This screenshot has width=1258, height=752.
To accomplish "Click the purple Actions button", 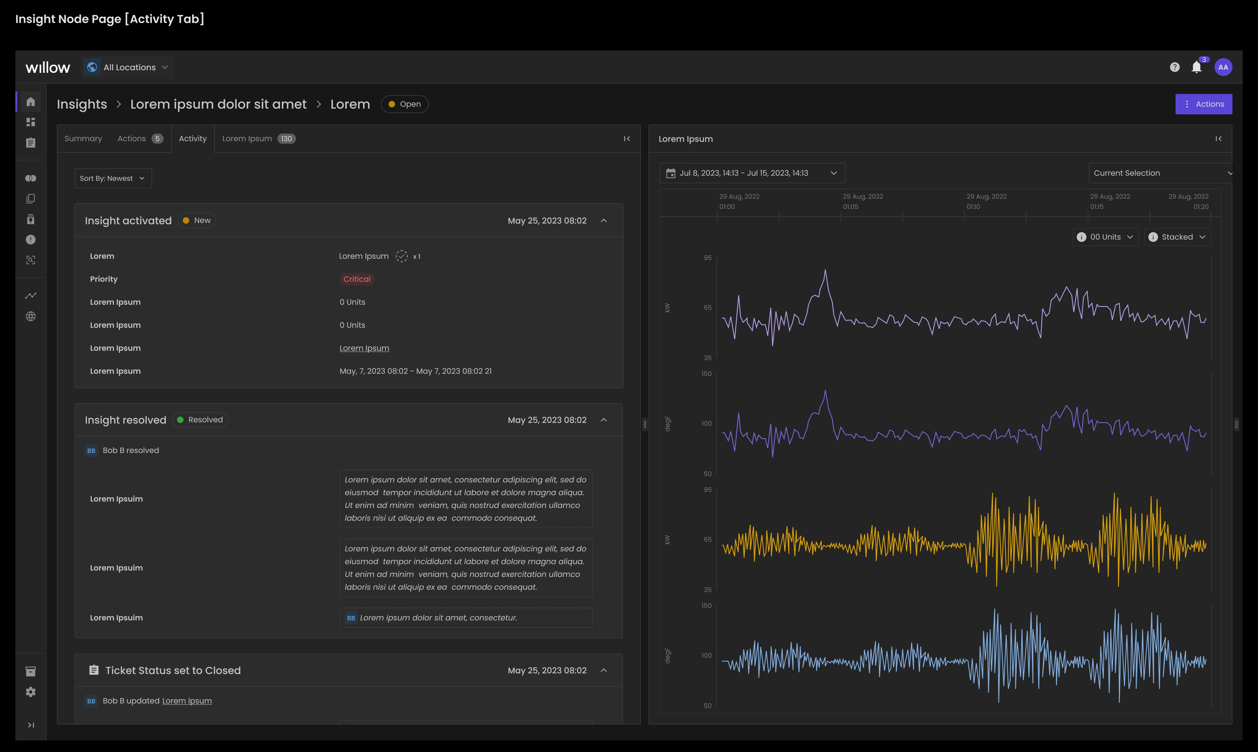I will click(x=1204, y=104).
